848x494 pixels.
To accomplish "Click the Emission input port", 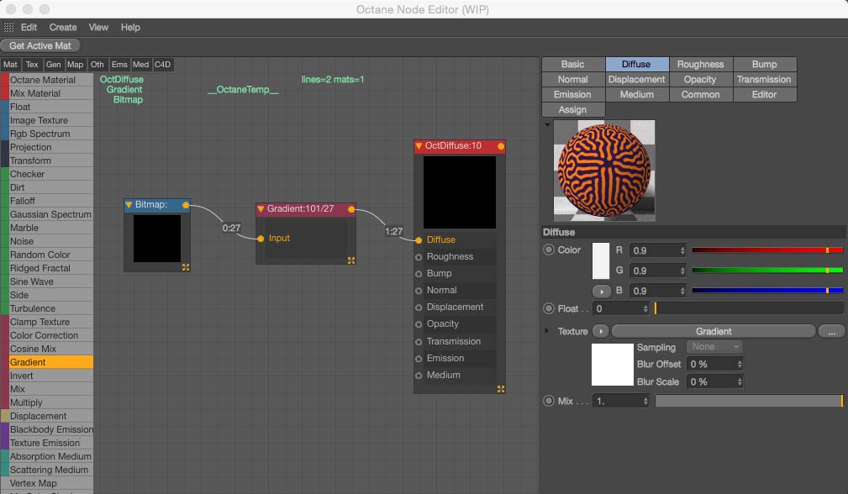I will tap(419, 359).
